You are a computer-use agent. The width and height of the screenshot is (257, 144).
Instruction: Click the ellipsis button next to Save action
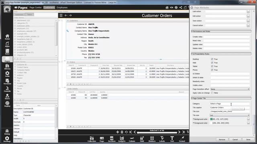click(x=248, y=21)
